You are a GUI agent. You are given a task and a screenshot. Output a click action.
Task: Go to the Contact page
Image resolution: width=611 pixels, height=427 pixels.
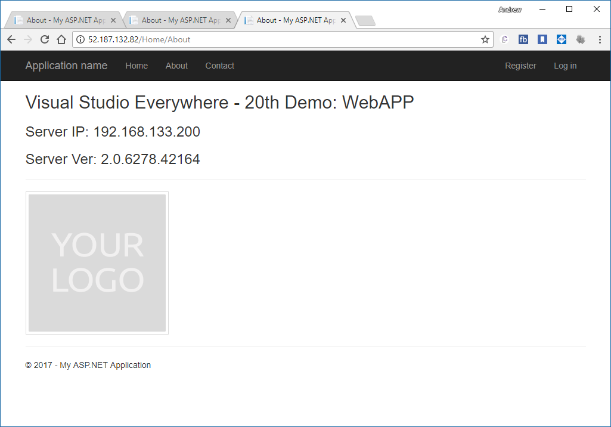point(219,66)
